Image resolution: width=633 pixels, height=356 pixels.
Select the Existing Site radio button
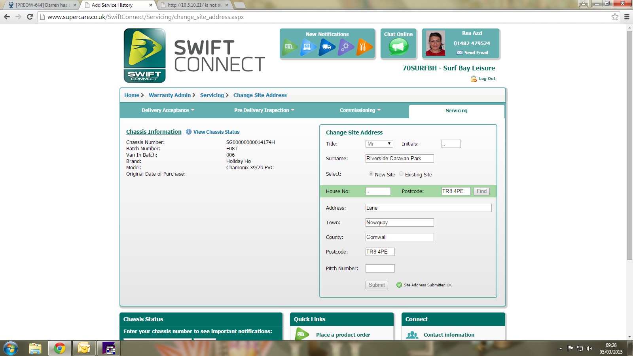(401, 174)
